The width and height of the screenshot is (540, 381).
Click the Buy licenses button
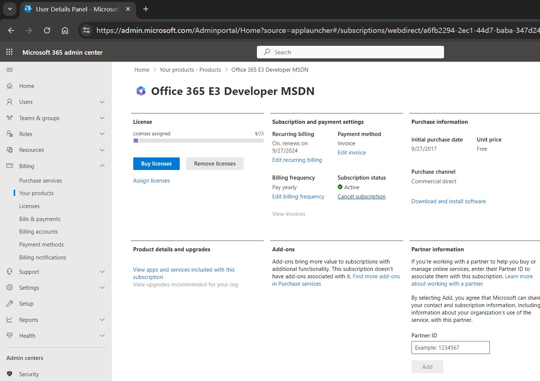coord(156,164)
